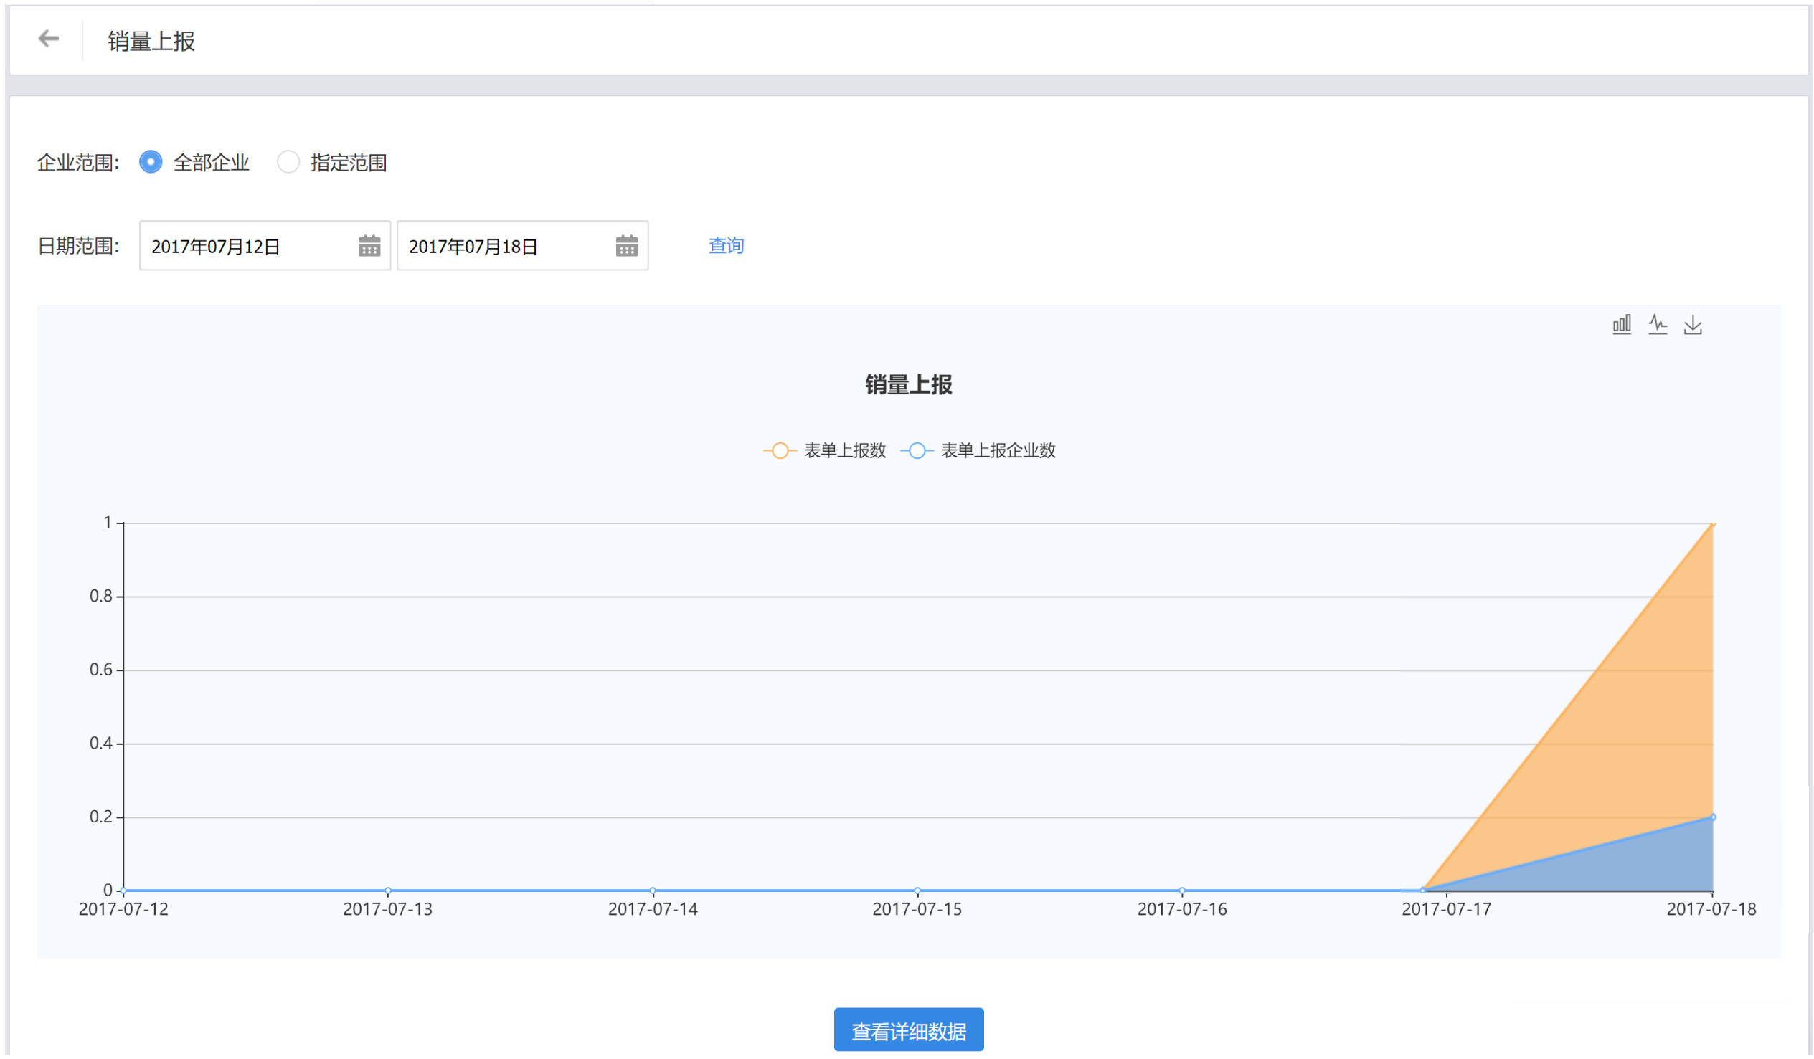This screenshot has width=1814, height=1059.
Task: Switch chart to bar view icon
Action: click(x=1622, y=326)
